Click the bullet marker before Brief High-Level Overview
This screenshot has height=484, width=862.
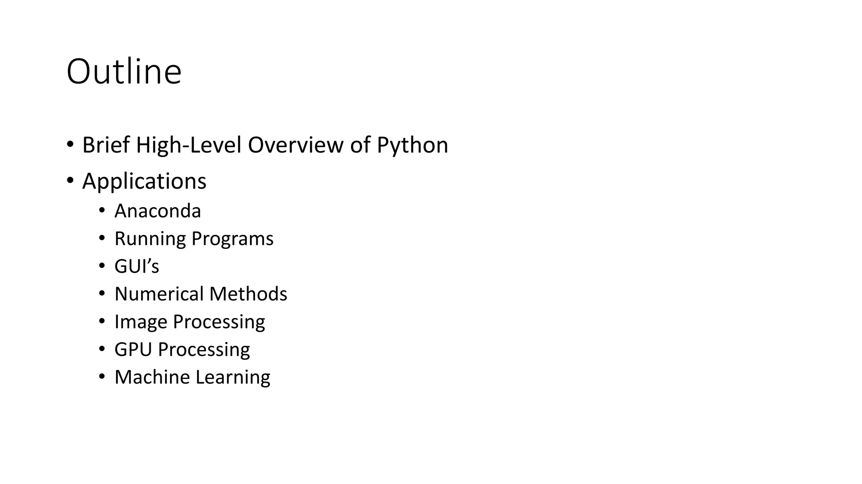pos(70,145)
